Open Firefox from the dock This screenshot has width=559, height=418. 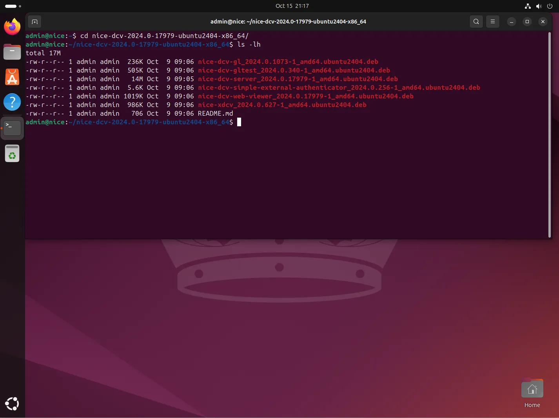click(12, 26)
